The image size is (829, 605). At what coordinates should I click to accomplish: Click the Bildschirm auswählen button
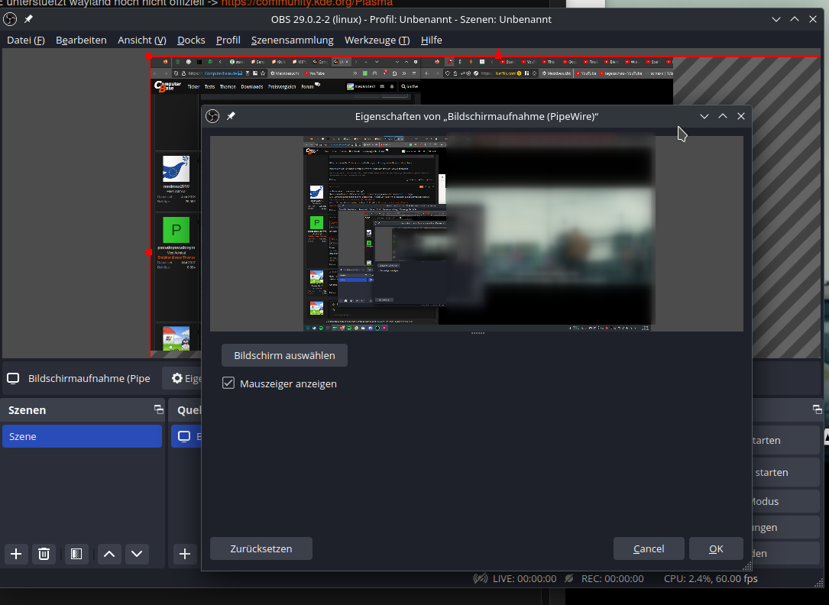pos(284,356)
